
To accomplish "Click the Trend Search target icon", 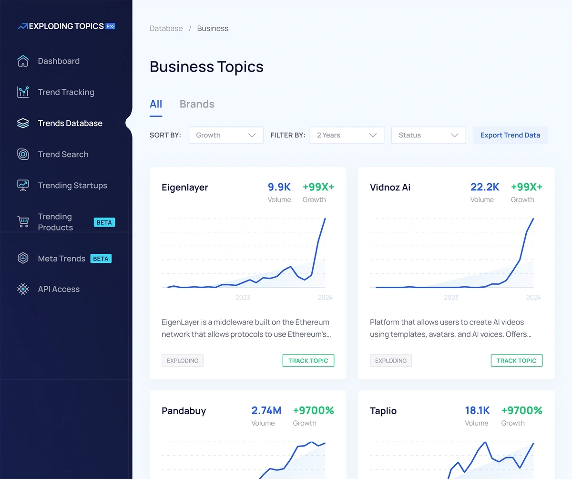I will (23, 154).
